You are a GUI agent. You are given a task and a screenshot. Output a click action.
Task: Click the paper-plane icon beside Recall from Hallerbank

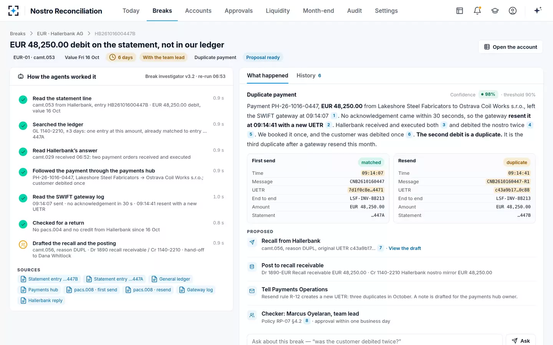pos(252,242)
